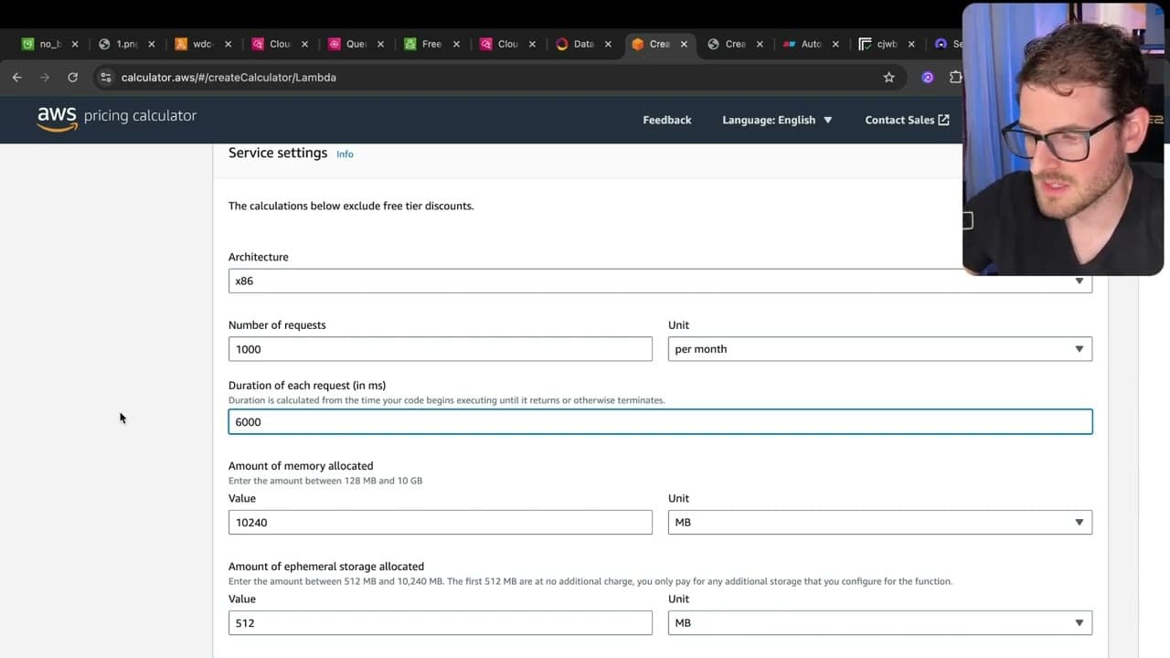The width and height of the screenshot is (1170, 658).
Task: Click the purple extension icon in toolbar
Action: coord(927,78)
